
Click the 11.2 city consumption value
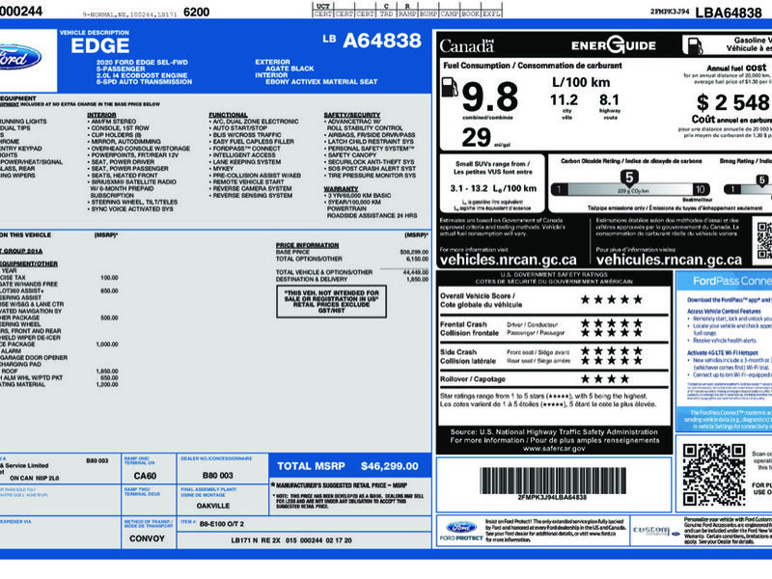click(x=564, y=100)
